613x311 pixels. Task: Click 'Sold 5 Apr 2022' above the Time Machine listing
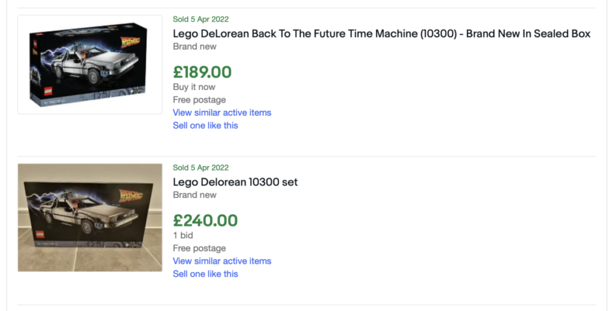click(x=201, y=19)
